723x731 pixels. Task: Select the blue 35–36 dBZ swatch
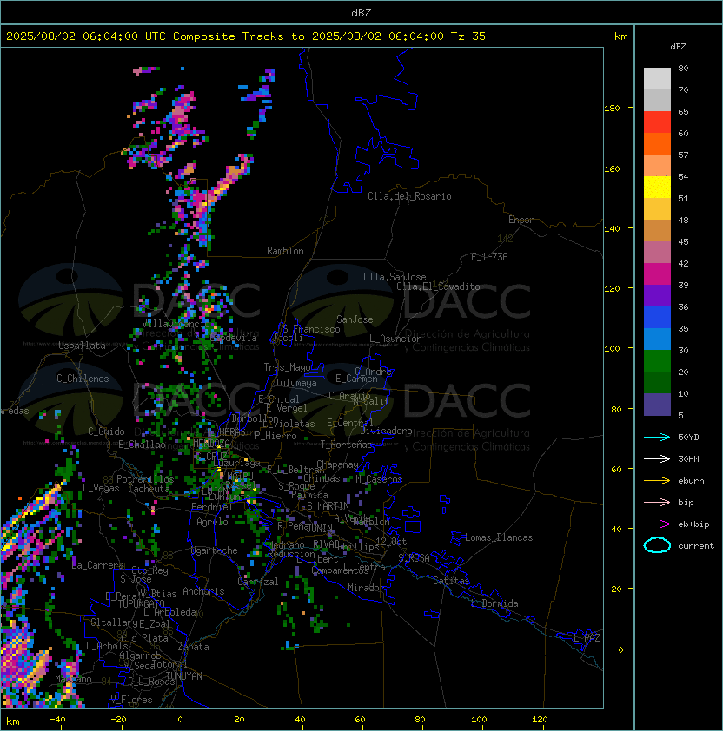pyautogui.click(x=657, y=318)
